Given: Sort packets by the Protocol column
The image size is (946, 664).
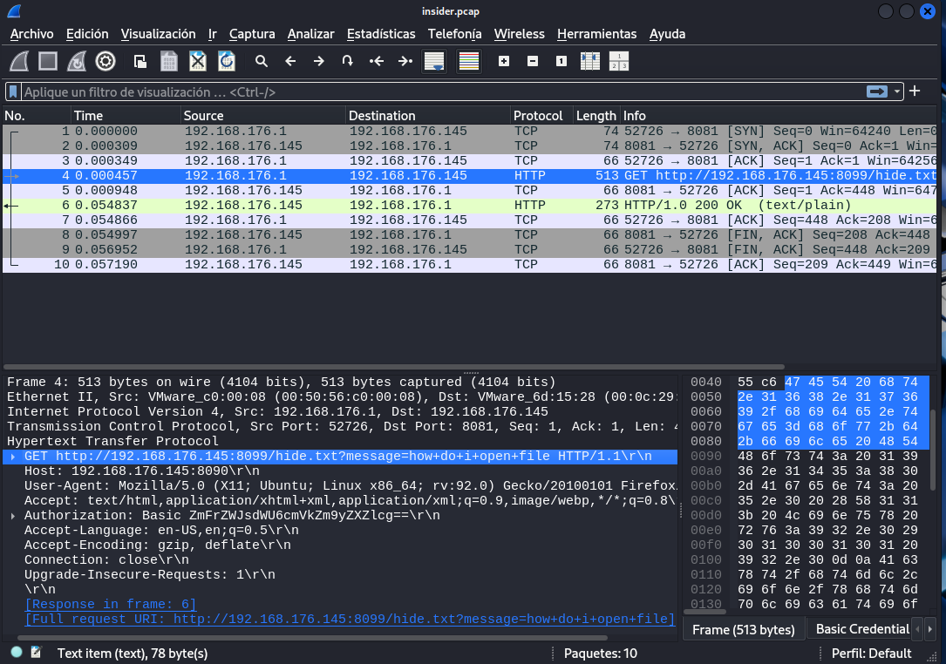Looking at the screenshot, I should tap(541, 115).
